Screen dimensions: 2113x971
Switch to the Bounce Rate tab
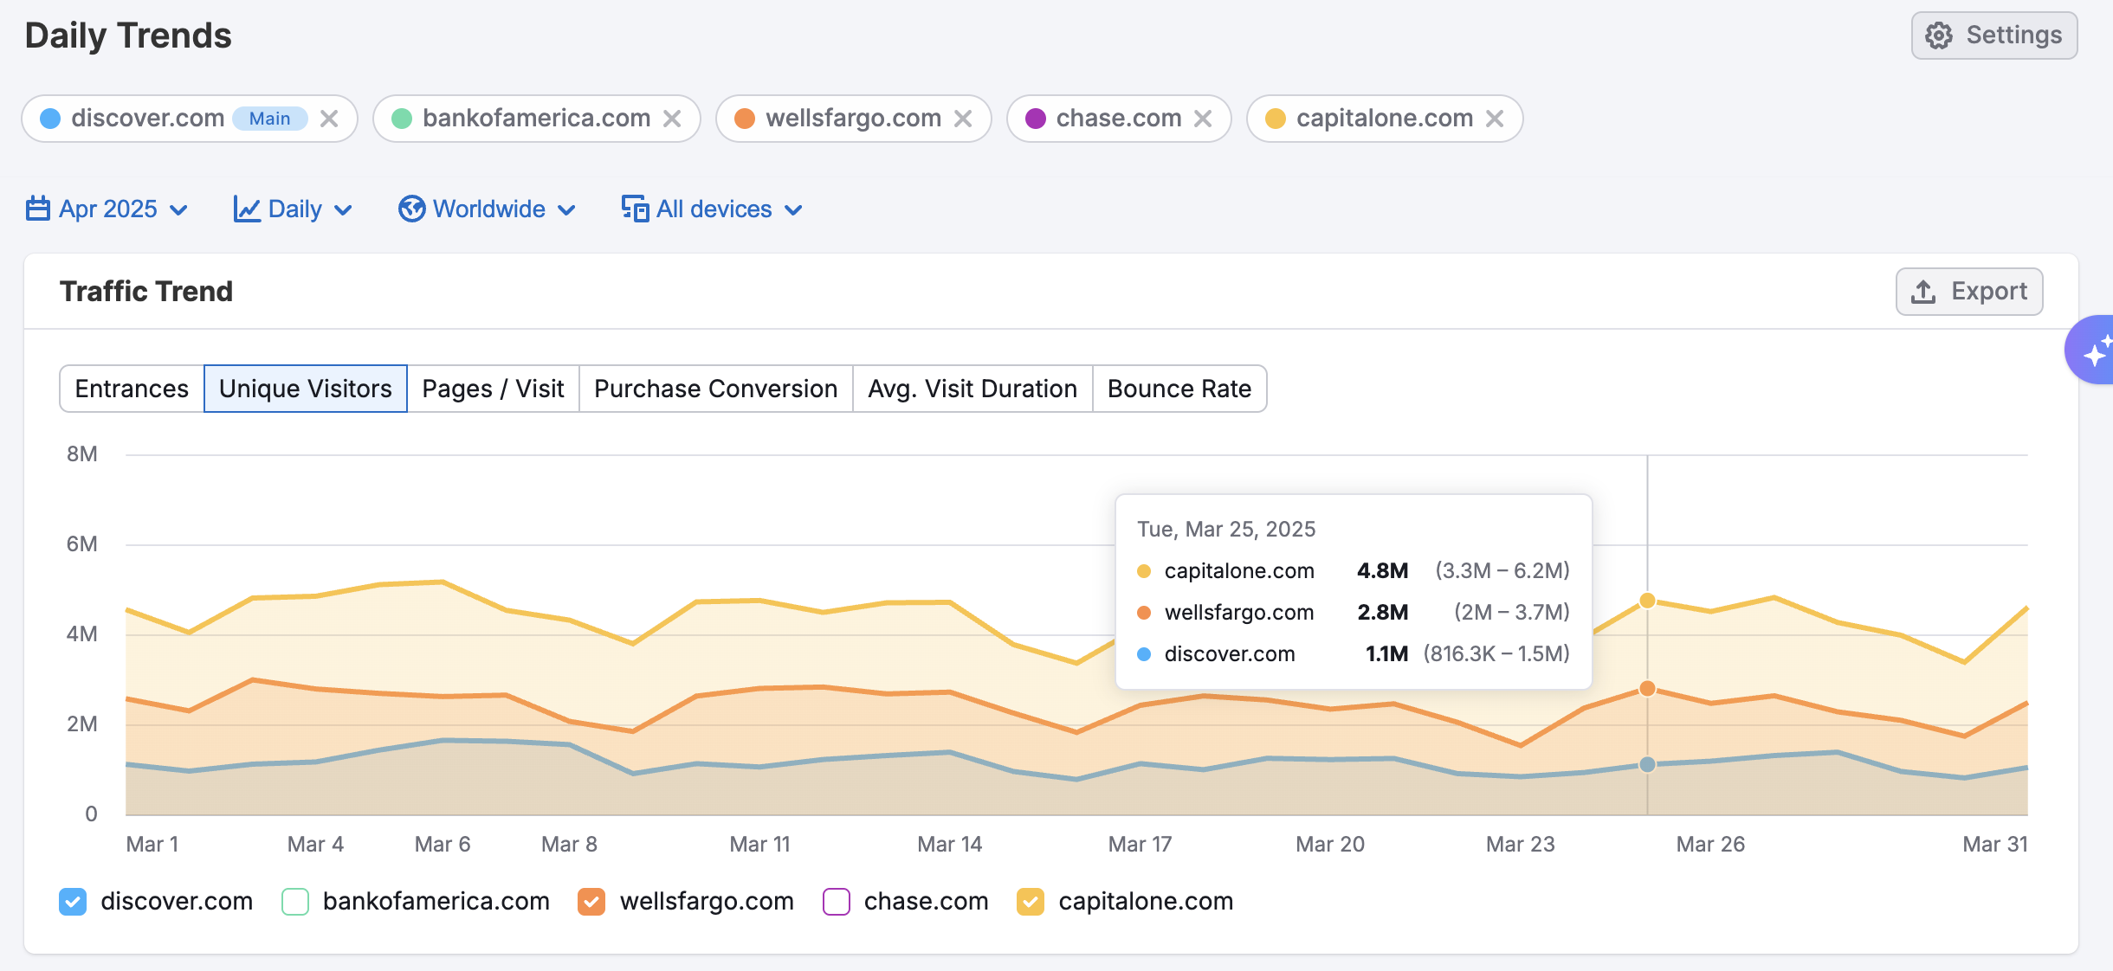click(x=1179, y=389)
